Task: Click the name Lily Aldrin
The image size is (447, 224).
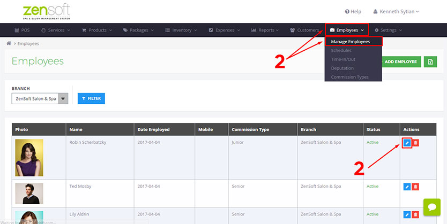Action: coord(80,214)
